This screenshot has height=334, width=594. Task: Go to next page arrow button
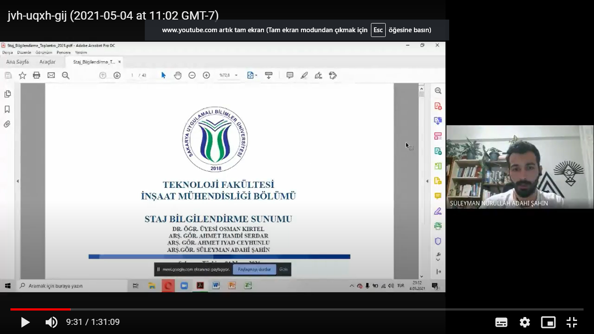coord(117,75)
